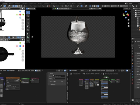
Task: Pin the material in water node editor
Action: pyautogui.click(x=116, y=71)
